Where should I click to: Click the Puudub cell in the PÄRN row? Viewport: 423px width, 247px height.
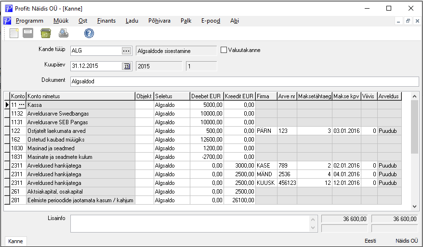pyautogui.click(x=389, y=131)
